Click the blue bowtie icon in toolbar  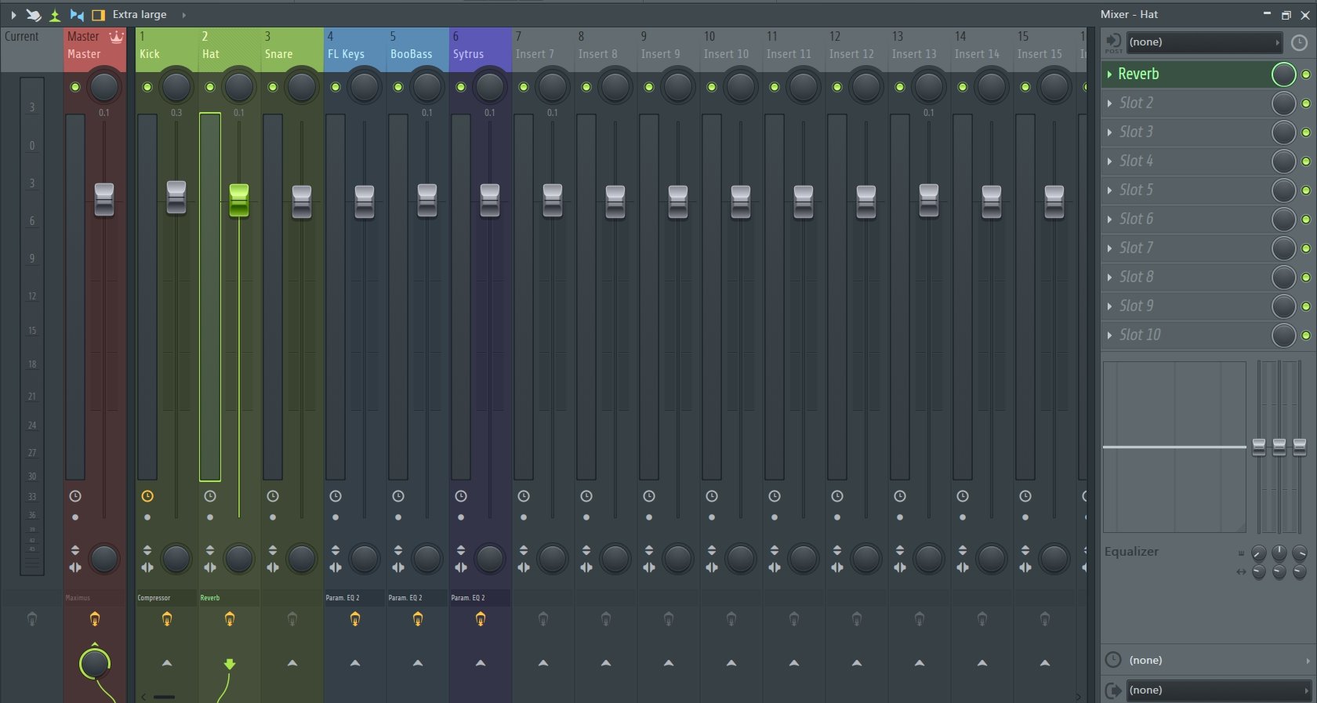(x=77, y=15)
